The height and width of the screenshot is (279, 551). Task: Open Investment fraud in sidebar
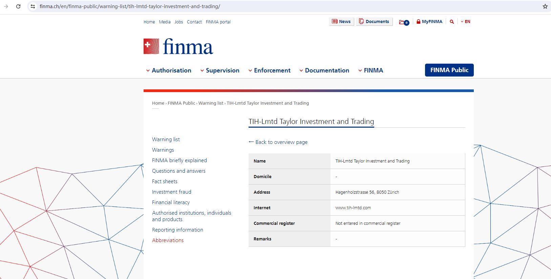click(171, 192)
